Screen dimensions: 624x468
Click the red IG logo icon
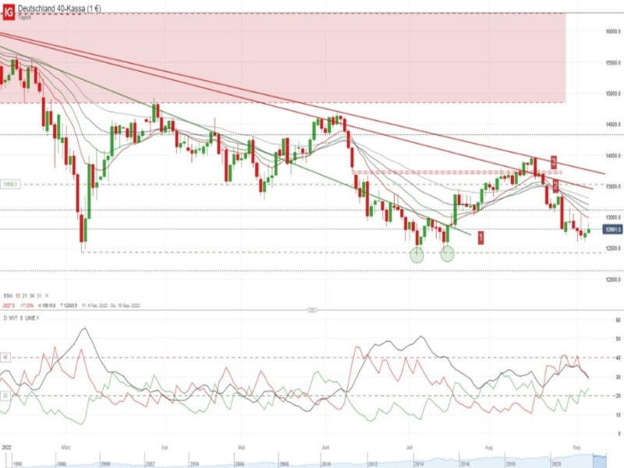[x=9, y=11]
